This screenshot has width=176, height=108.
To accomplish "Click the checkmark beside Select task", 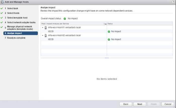I will 2,8.
